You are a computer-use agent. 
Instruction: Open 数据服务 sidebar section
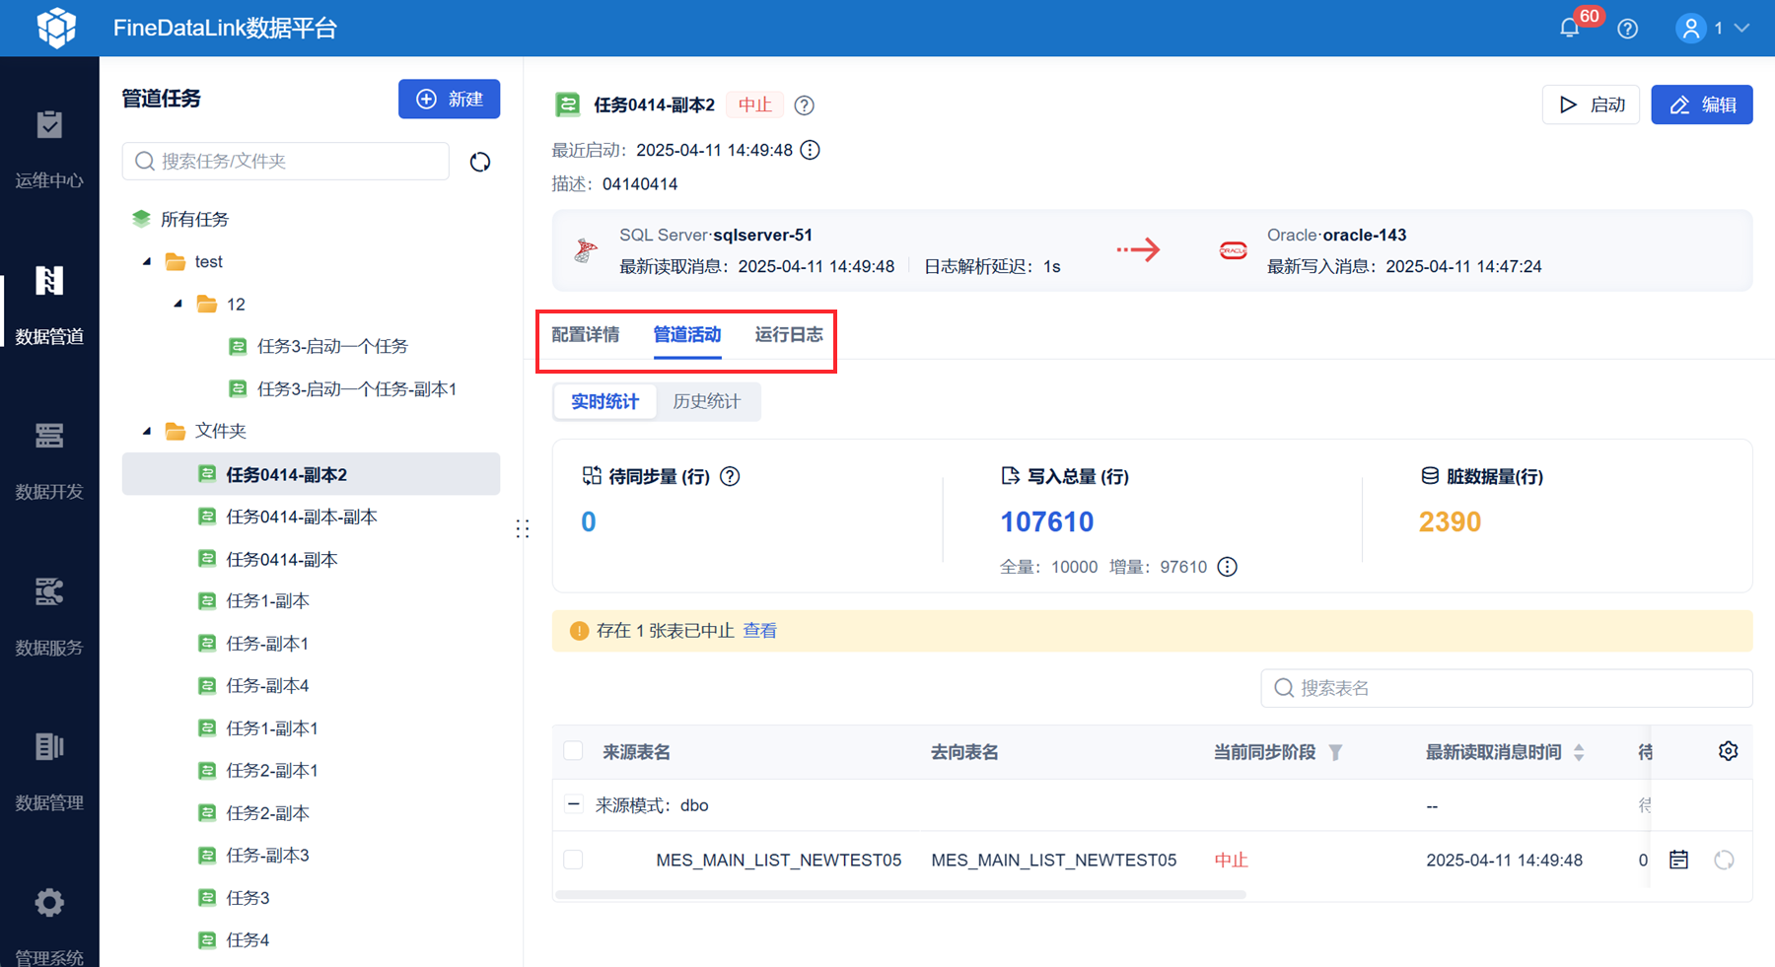(x=49, y=615)
